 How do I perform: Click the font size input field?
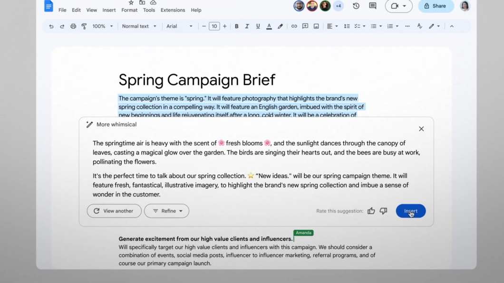point(214,26)
